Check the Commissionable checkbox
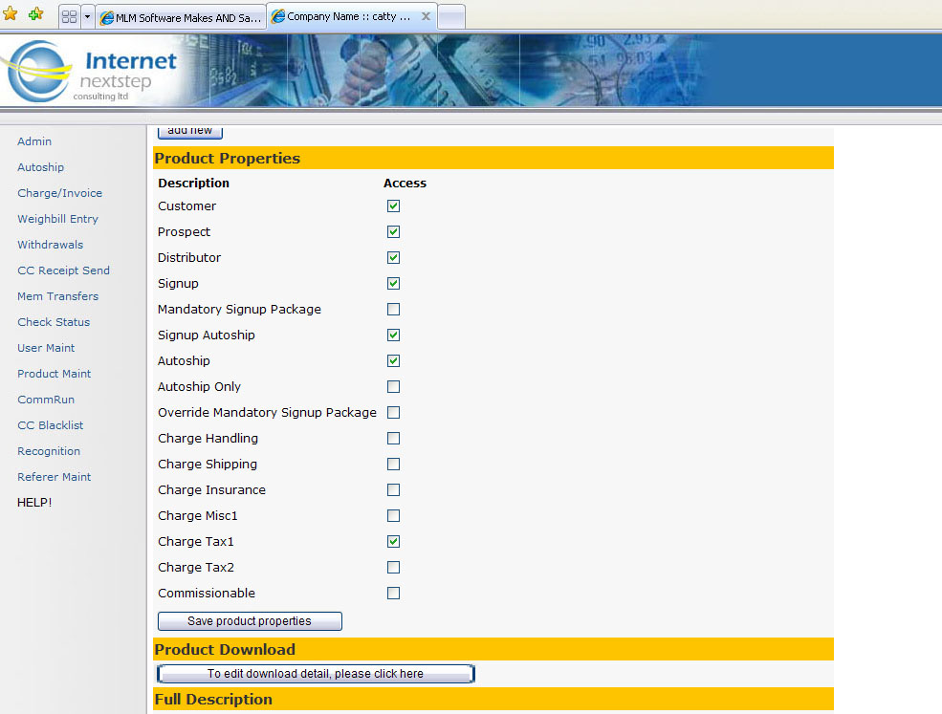Image resolution: width=942 pixels, height=714 pixels. coord(393,593)
